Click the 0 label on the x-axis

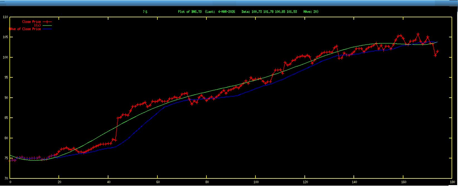click(x=10, y=182)
